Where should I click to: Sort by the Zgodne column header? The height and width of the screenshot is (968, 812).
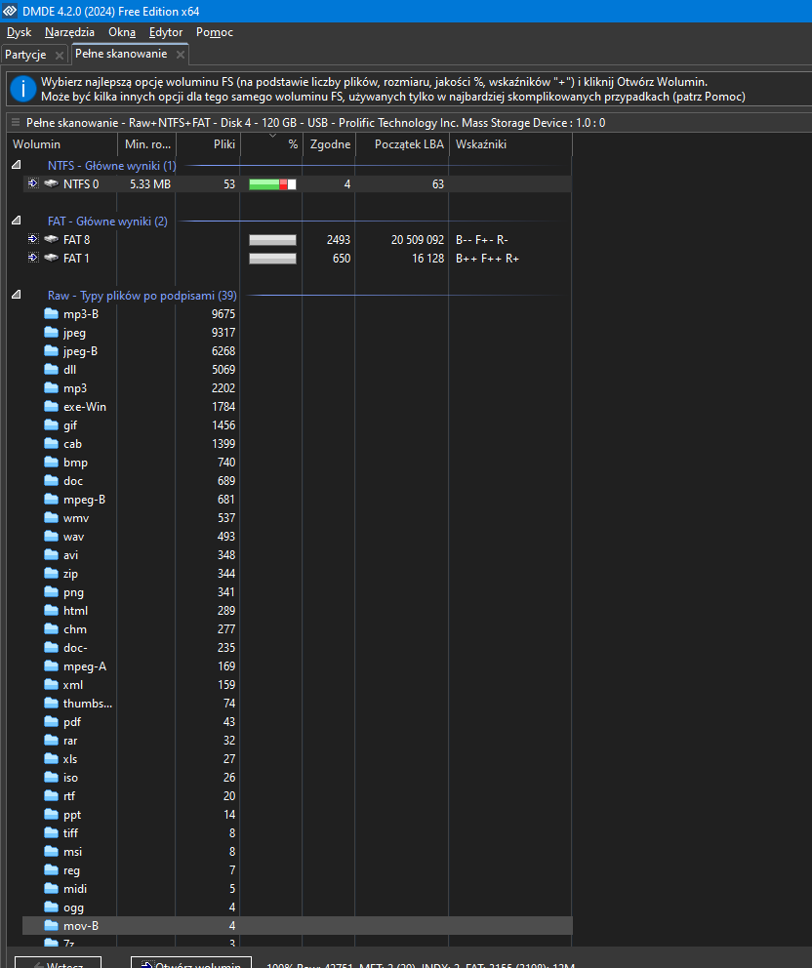(x=329, y=143)
